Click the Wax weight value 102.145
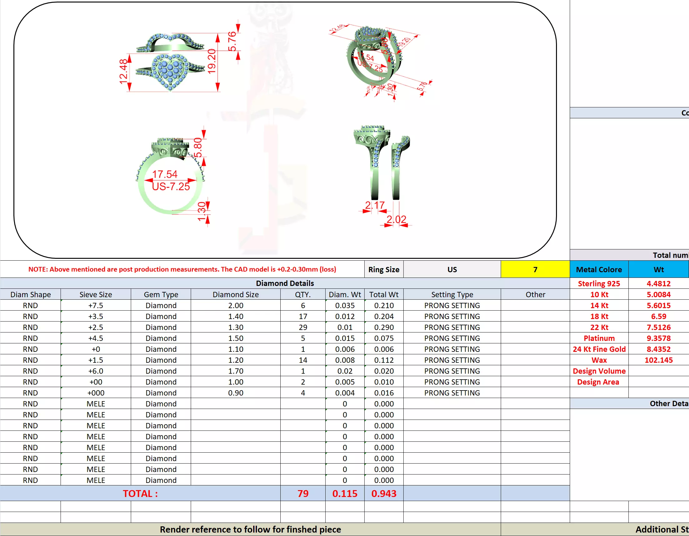The image size is (689, 536). [x=658, y=360]
